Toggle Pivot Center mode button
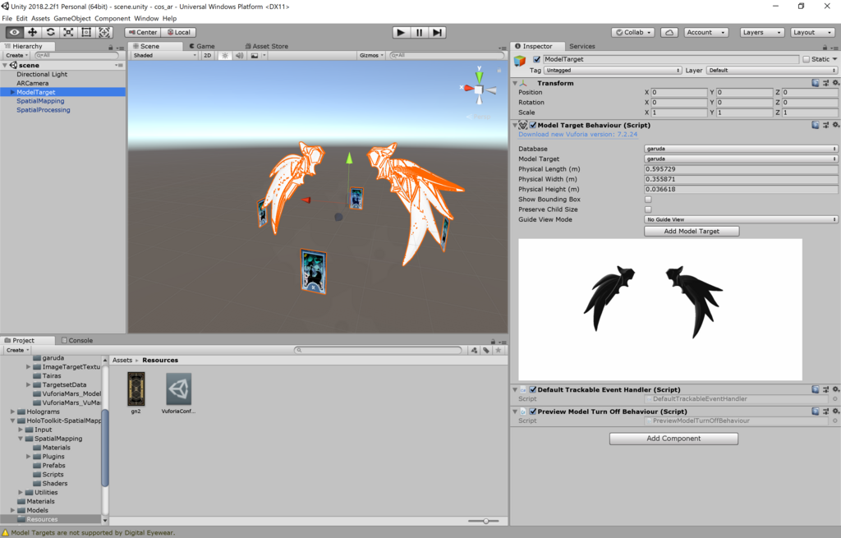Screen dimensions: 841x538 143,32
